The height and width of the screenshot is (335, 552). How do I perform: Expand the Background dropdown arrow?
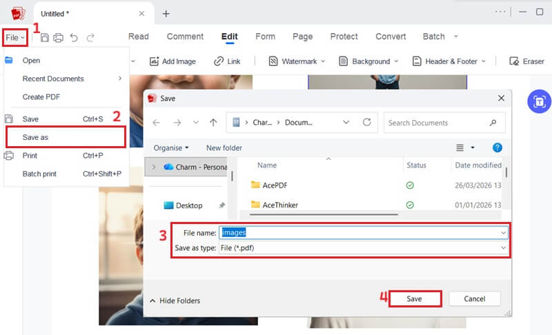pos(396,61)
